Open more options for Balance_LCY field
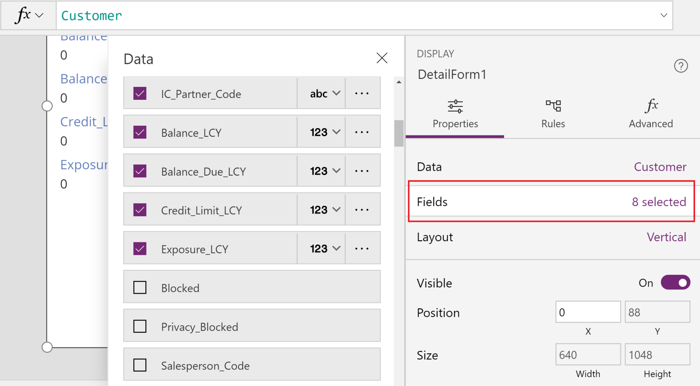This screenshot has width=700, height=386. [362, 132]
